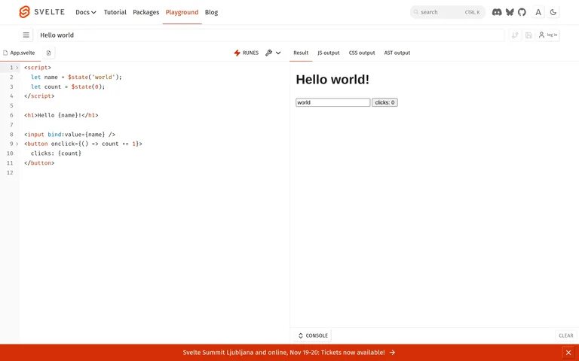Click the Hello world! heading

click(x=332, y=80)
